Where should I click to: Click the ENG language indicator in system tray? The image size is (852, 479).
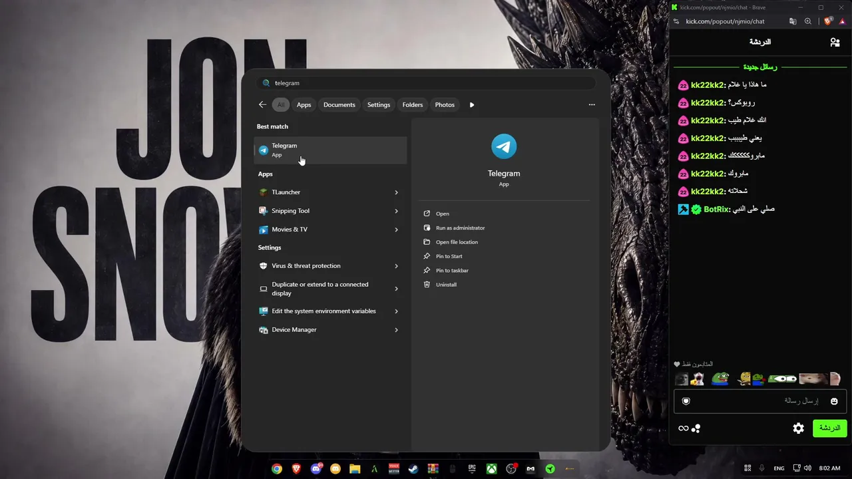click(x=779, y=468)
